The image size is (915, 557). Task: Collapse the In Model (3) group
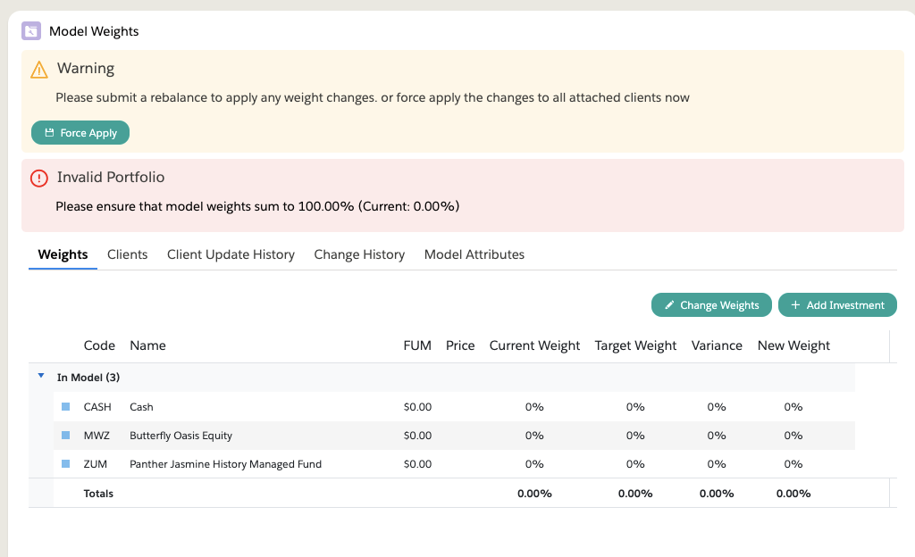tap(41, 377)
